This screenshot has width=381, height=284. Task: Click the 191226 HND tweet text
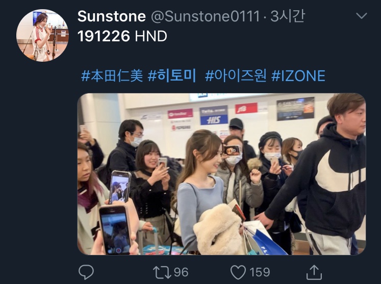pyautogui.click(x=122, y=36)
